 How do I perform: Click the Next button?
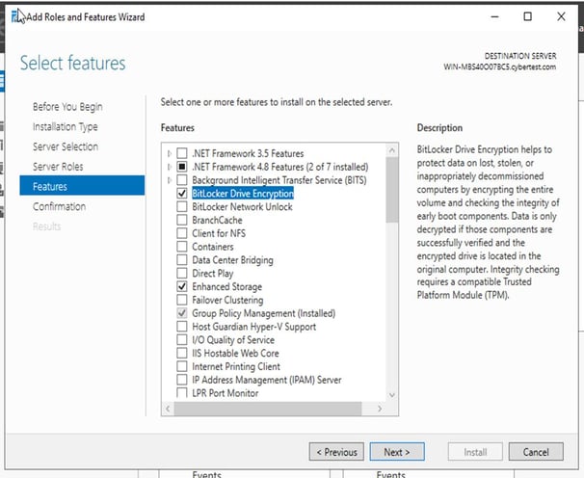pos(397,452)
